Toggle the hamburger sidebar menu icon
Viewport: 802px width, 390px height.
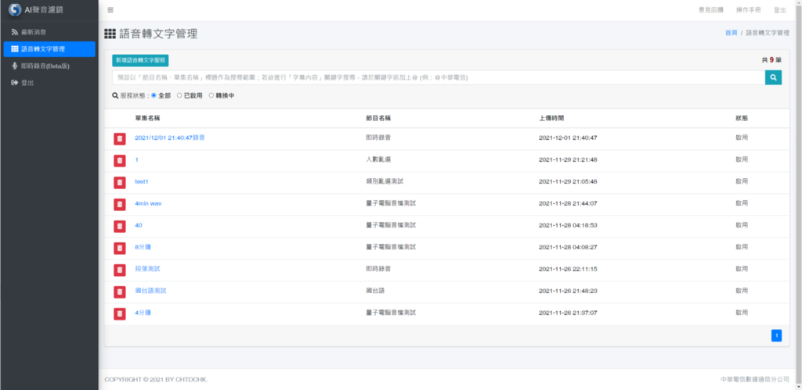110,10
